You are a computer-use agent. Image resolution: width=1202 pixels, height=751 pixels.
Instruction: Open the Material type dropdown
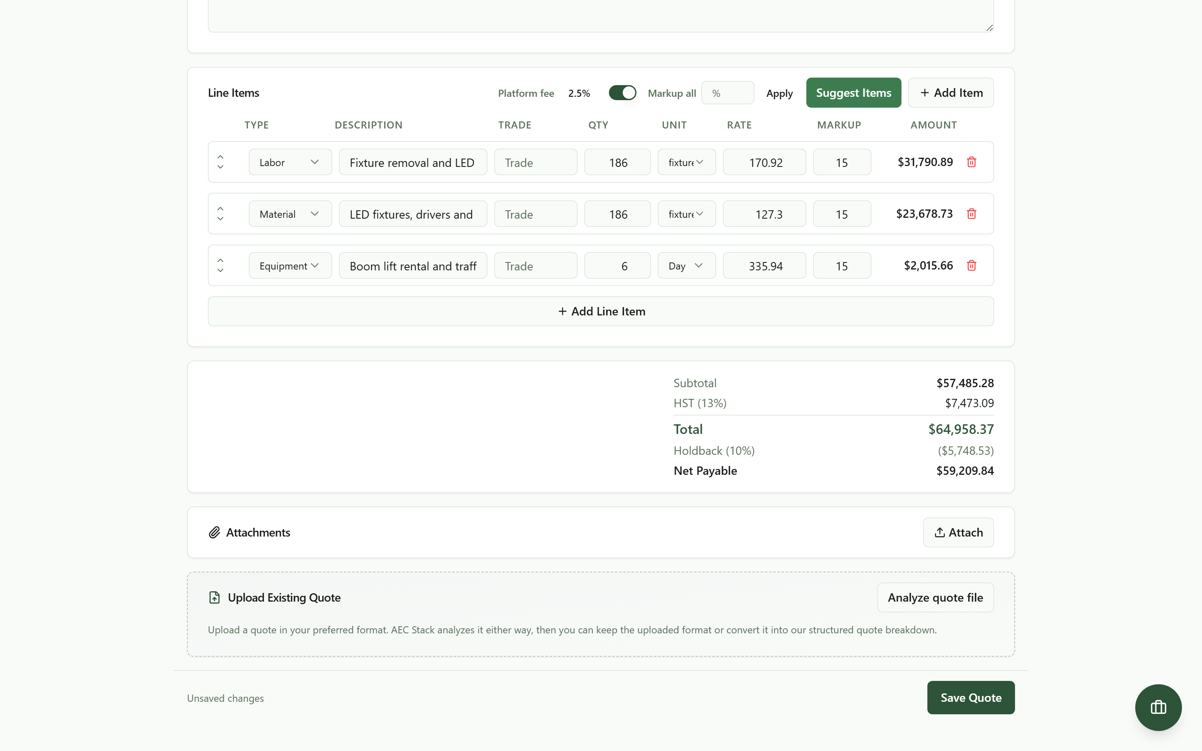[x=290, y=214]
